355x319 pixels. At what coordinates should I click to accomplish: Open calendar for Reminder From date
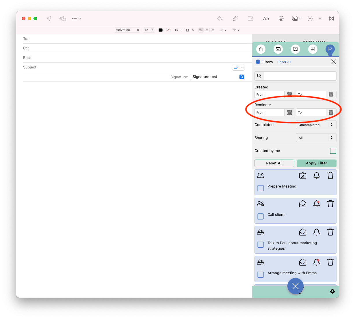coord(289,112)
